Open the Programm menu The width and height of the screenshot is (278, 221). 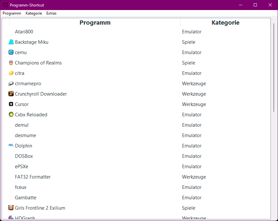(x=12, y=13)
